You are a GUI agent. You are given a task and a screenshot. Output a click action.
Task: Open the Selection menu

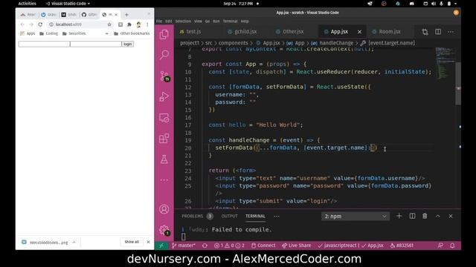coord(183,22)
